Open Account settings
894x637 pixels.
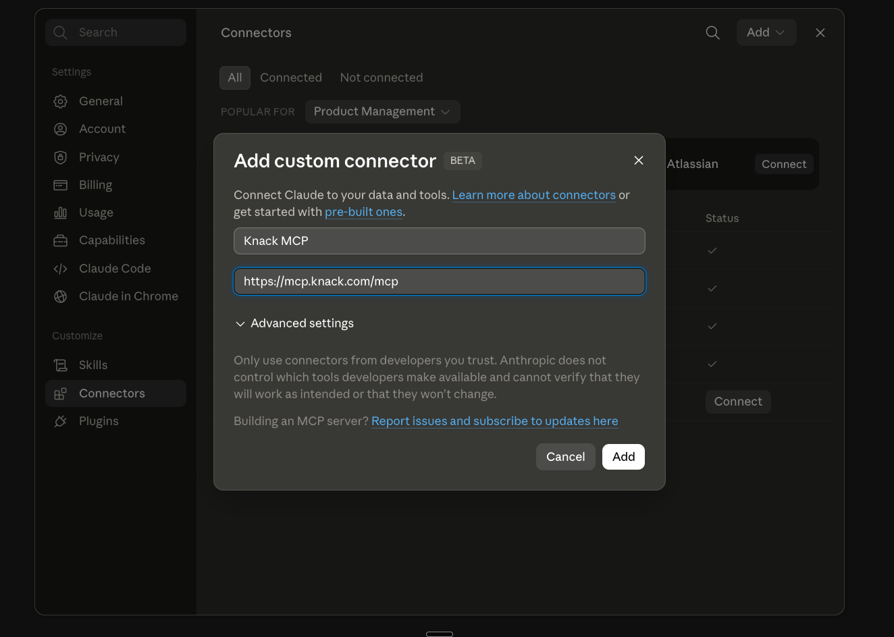coord(115,129)
